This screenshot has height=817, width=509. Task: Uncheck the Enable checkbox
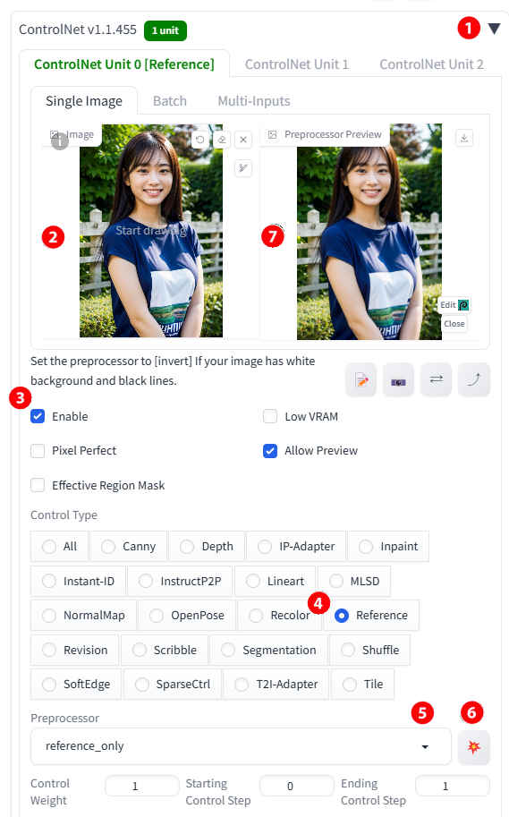[38, 416]
